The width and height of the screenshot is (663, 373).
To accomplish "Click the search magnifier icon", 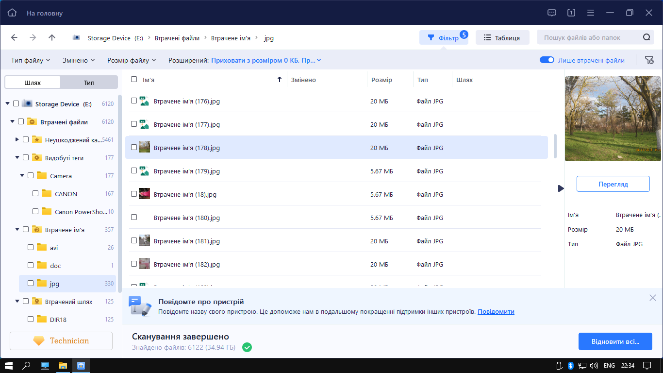I will click(646, 37).
